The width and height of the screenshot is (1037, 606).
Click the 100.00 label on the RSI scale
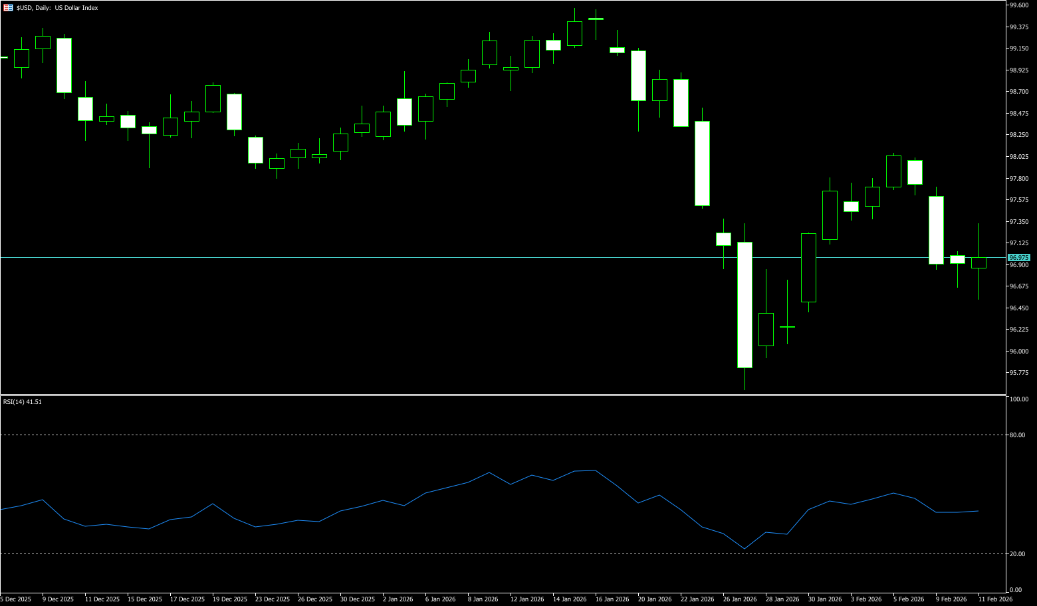click(1018, 399)
